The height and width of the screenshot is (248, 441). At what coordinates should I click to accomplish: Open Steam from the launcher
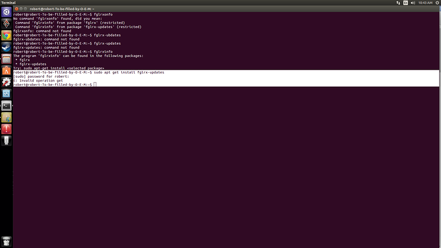point(6,47)
